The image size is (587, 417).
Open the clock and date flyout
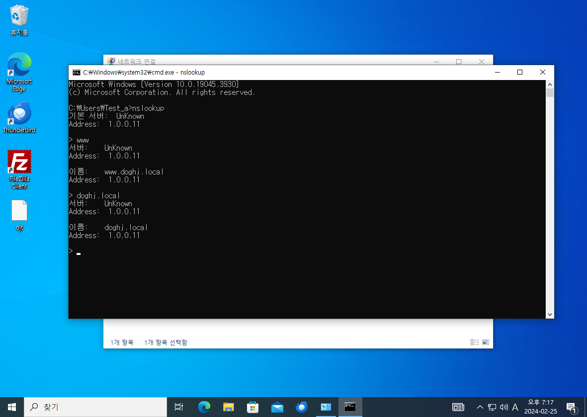(541, 407)
